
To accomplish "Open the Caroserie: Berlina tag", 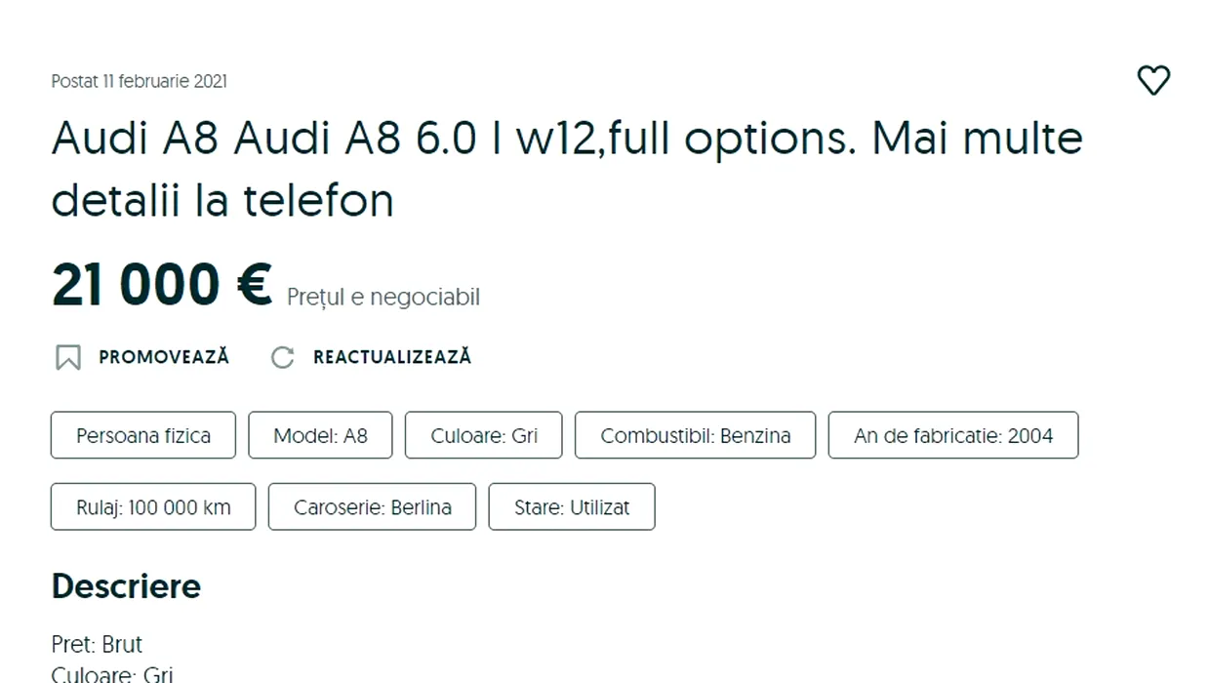I will pyautogui.click(x=372, y=507).
